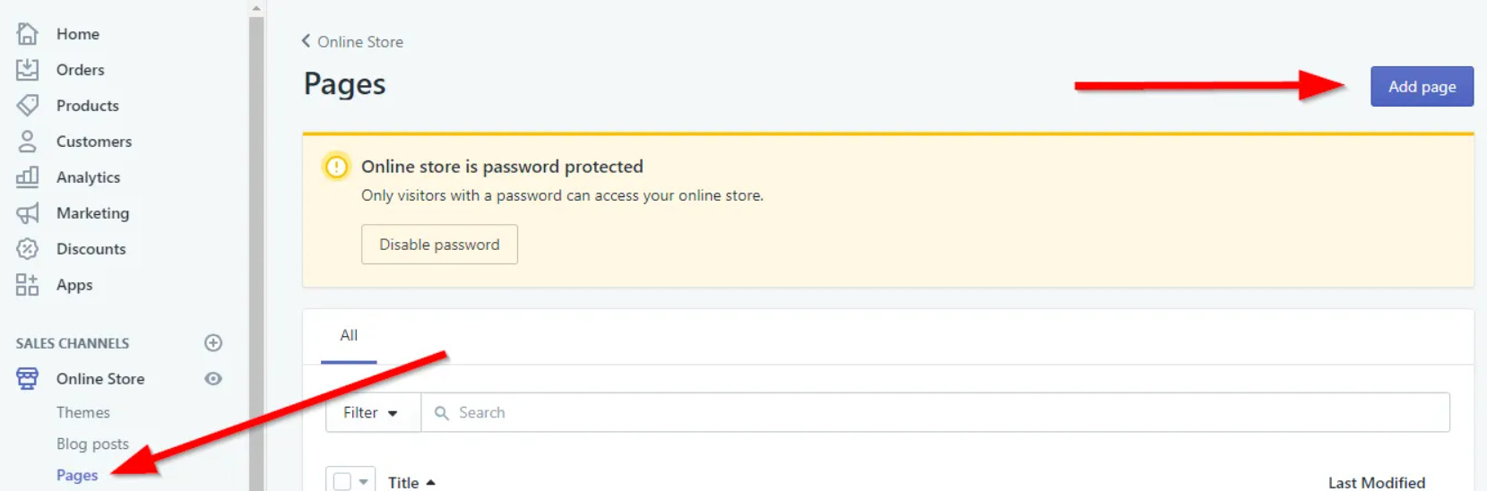
Task: Add a sales channel with plus icon
Action: [x=213, y=343]
